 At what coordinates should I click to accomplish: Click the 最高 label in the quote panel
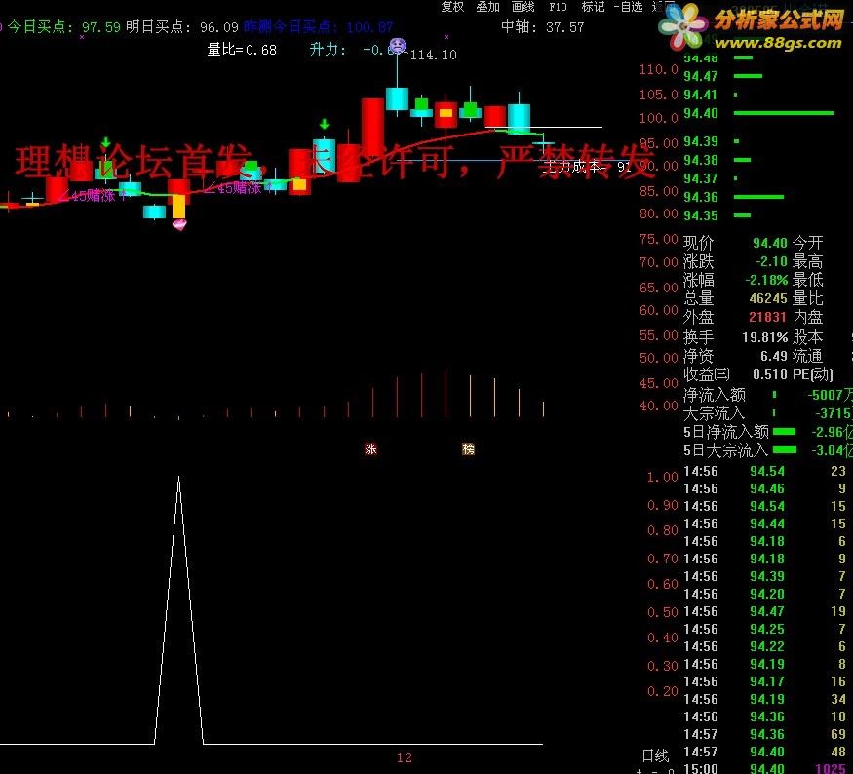(808, 261)
